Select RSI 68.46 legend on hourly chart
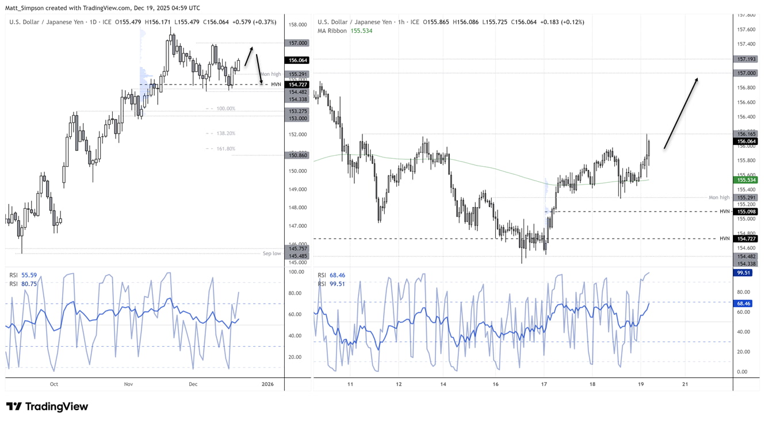Viewport: 765px width, 422px height. (x=331, y=275)
